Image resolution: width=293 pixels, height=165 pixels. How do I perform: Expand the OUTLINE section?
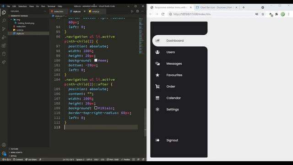point(14,149)
